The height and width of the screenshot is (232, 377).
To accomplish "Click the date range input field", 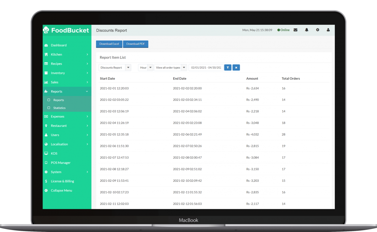I will tap(206, 68).
